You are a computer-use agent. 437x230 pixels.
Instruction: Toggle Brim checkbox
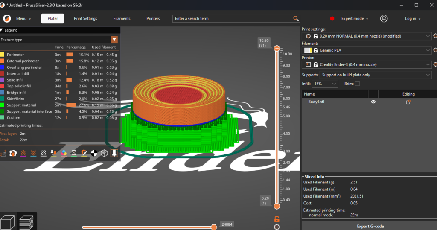358,84
